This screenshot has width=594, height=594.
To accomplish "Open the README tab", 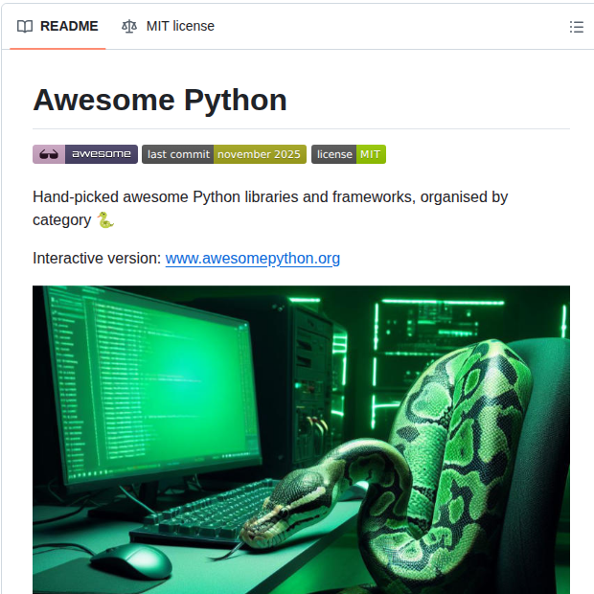I will (x=57, y=26).
